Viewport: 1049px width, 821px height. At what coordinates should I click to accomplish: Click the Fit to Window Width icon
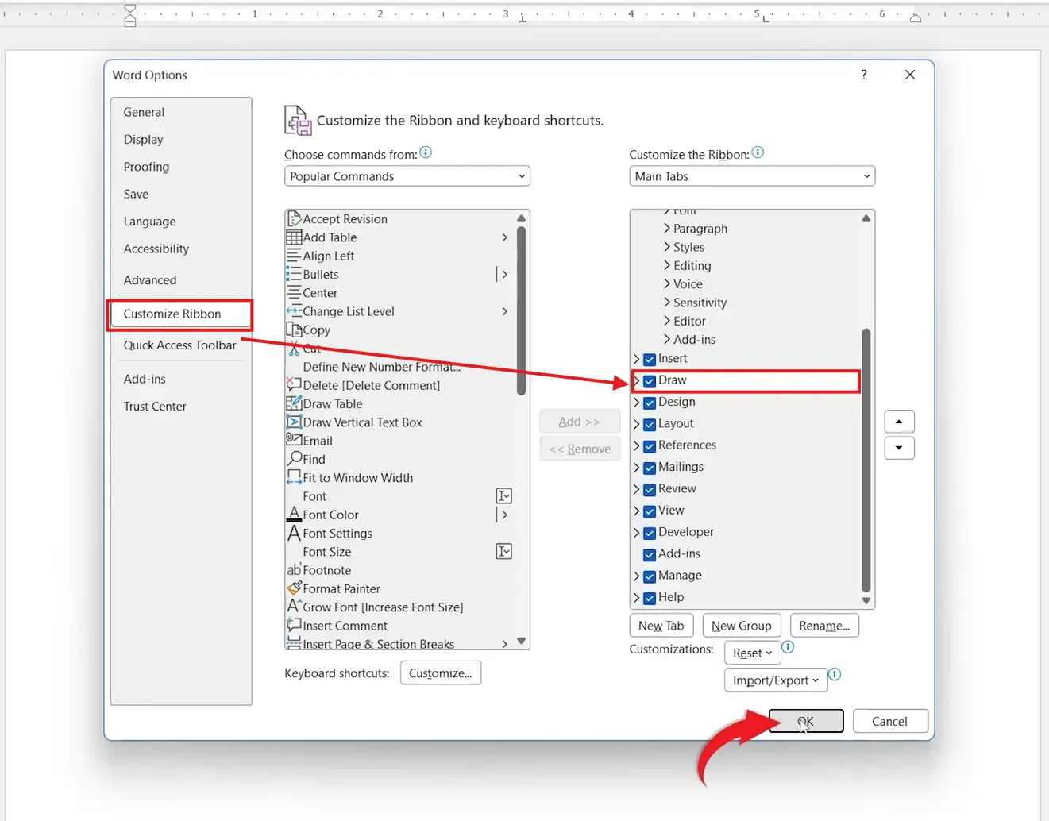(294, 478)
